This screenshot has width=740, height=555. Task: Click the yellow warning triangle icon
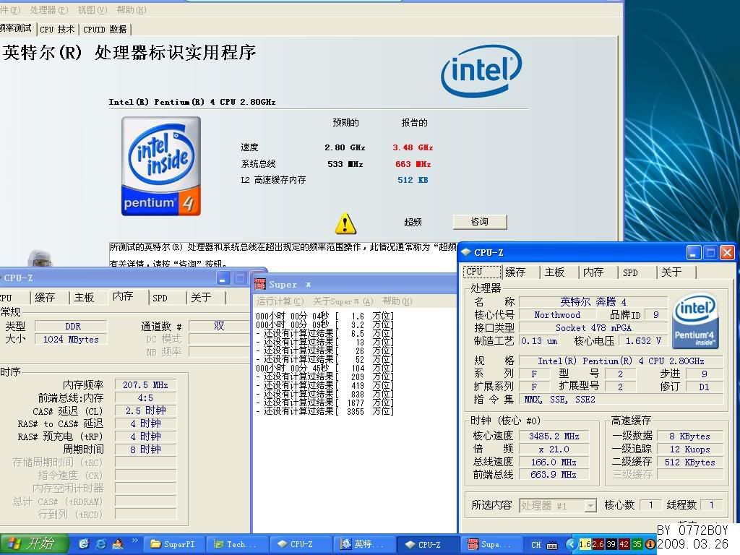pyautogui.click(x=345, y=222)
